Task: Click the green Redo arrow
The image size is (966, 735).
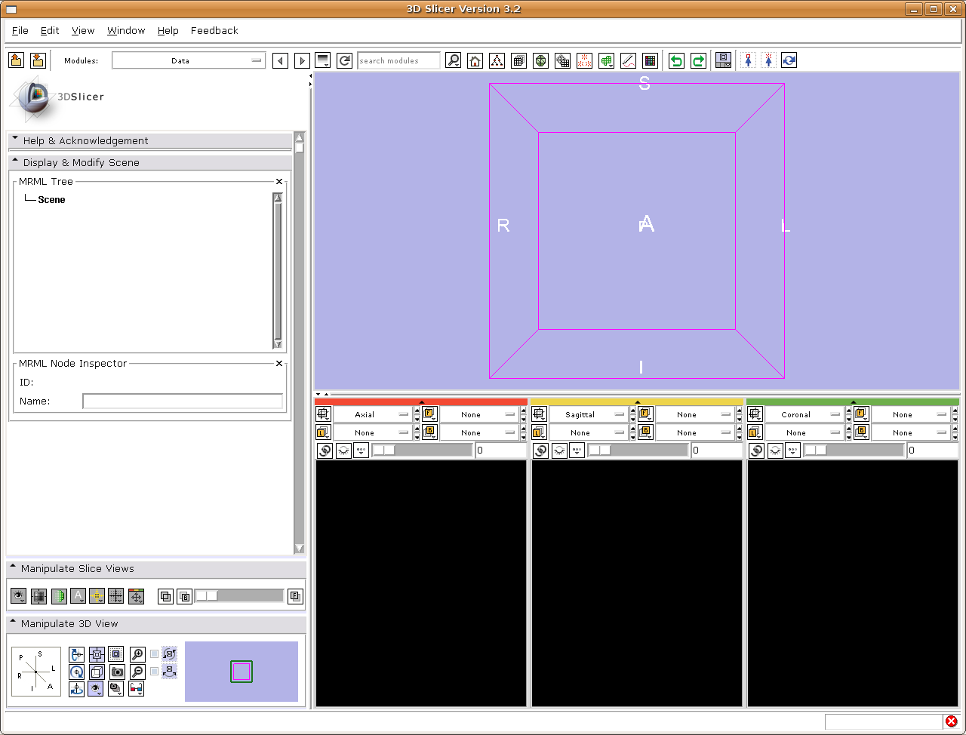Action: (x=699, y=60)
